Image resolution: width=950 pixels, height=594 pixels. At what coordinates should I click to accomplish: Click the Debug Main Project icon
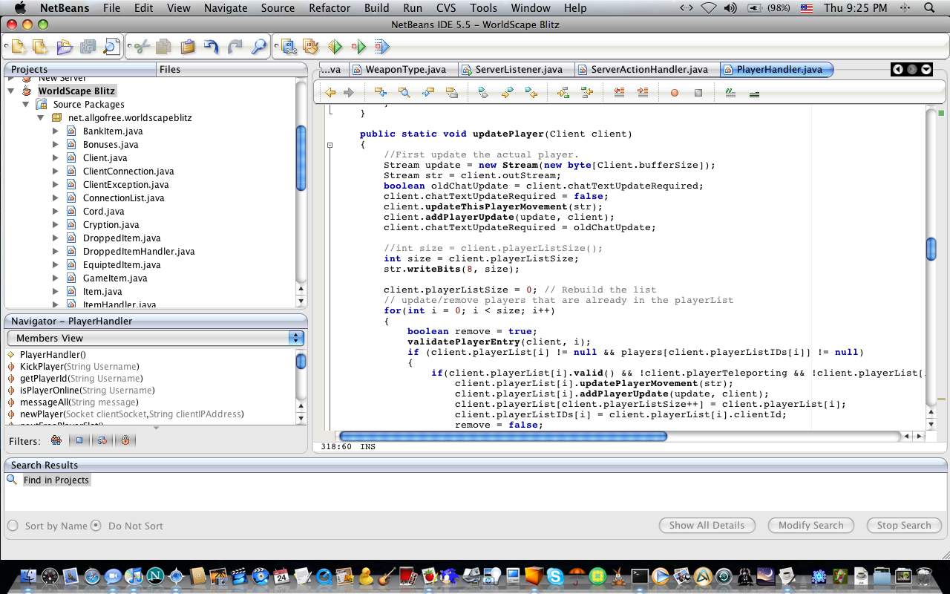click(x=358, y=47)
